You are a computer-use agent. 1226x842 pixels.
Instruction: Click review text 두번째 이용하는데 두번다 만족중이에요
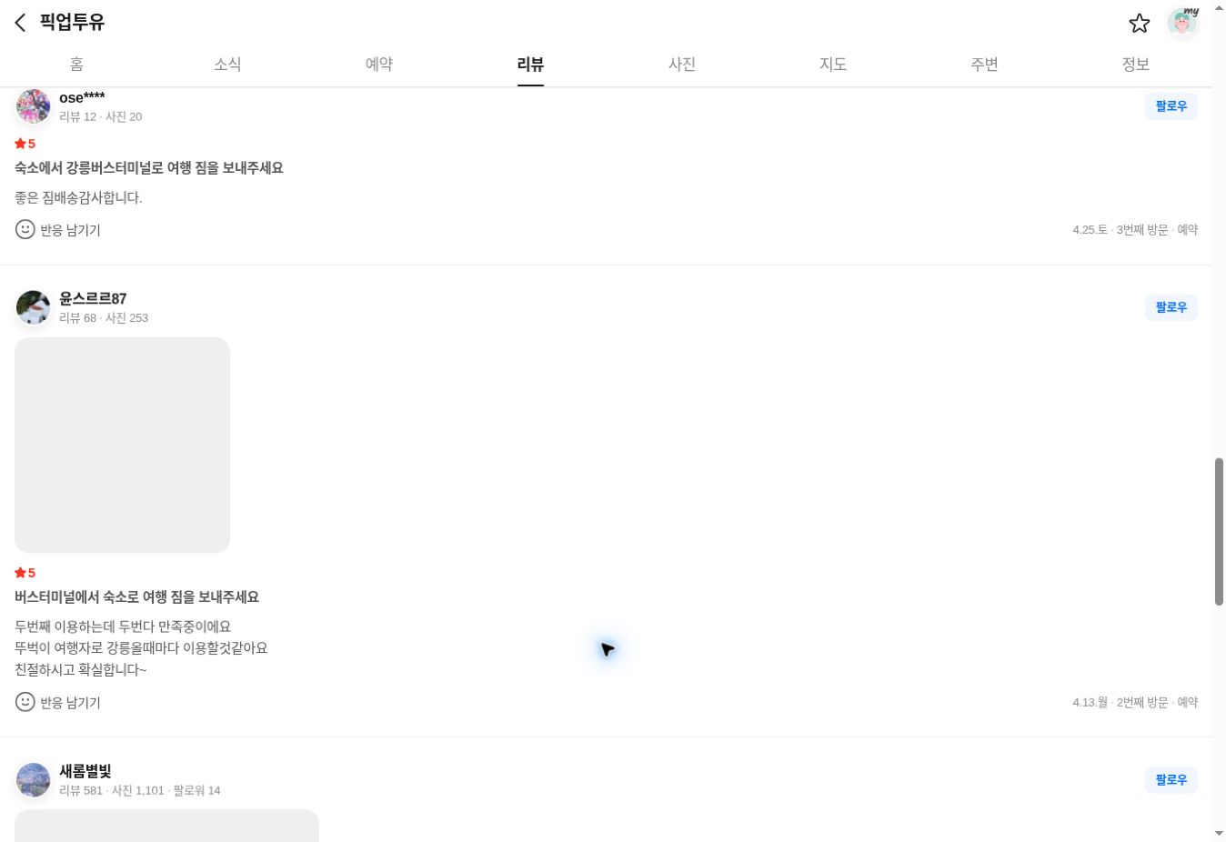point(123,626)
